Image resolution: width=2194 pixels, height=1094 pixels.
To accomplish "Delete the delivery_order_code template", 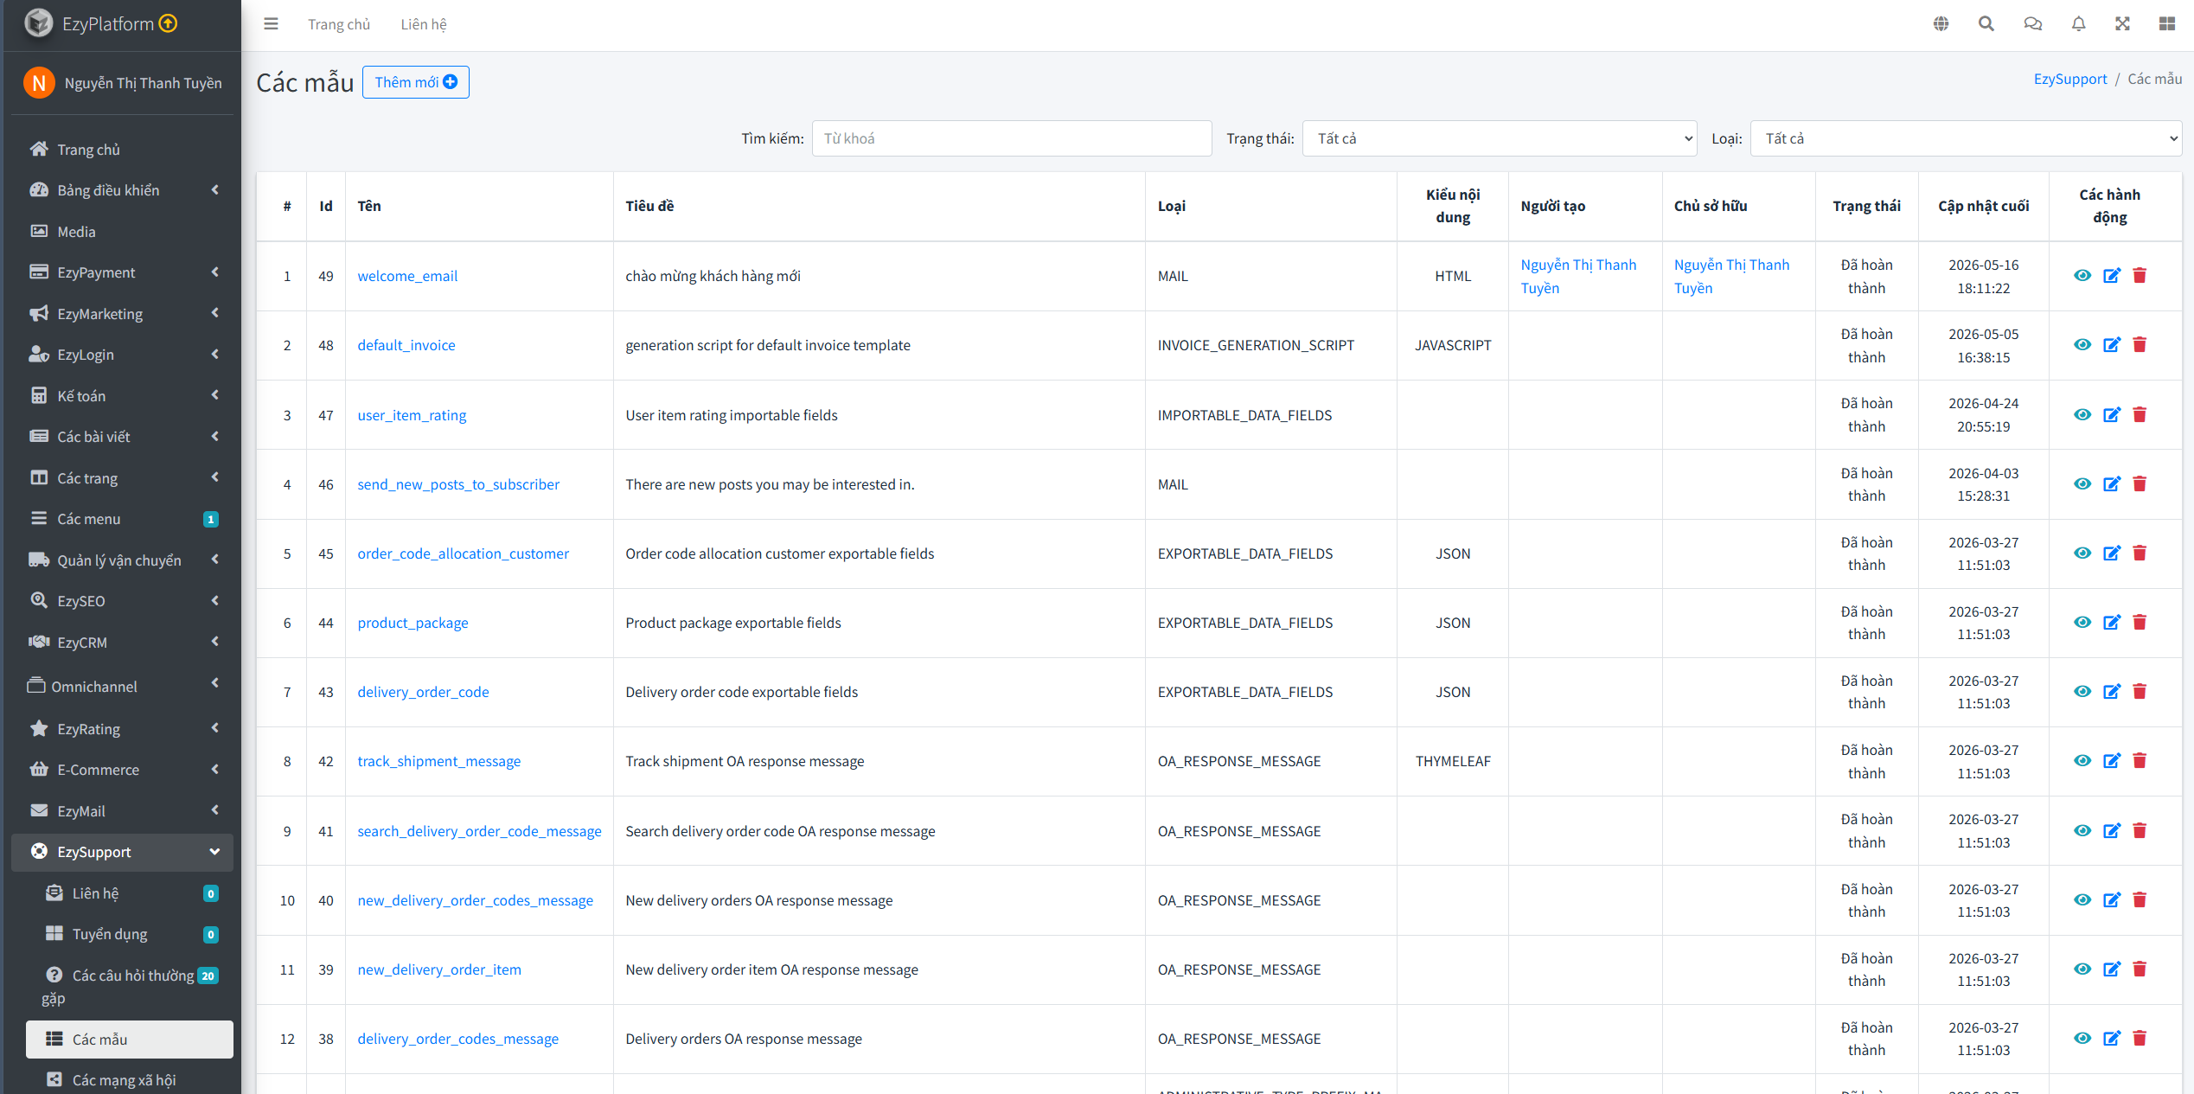I will click(x=2140, y=692).
